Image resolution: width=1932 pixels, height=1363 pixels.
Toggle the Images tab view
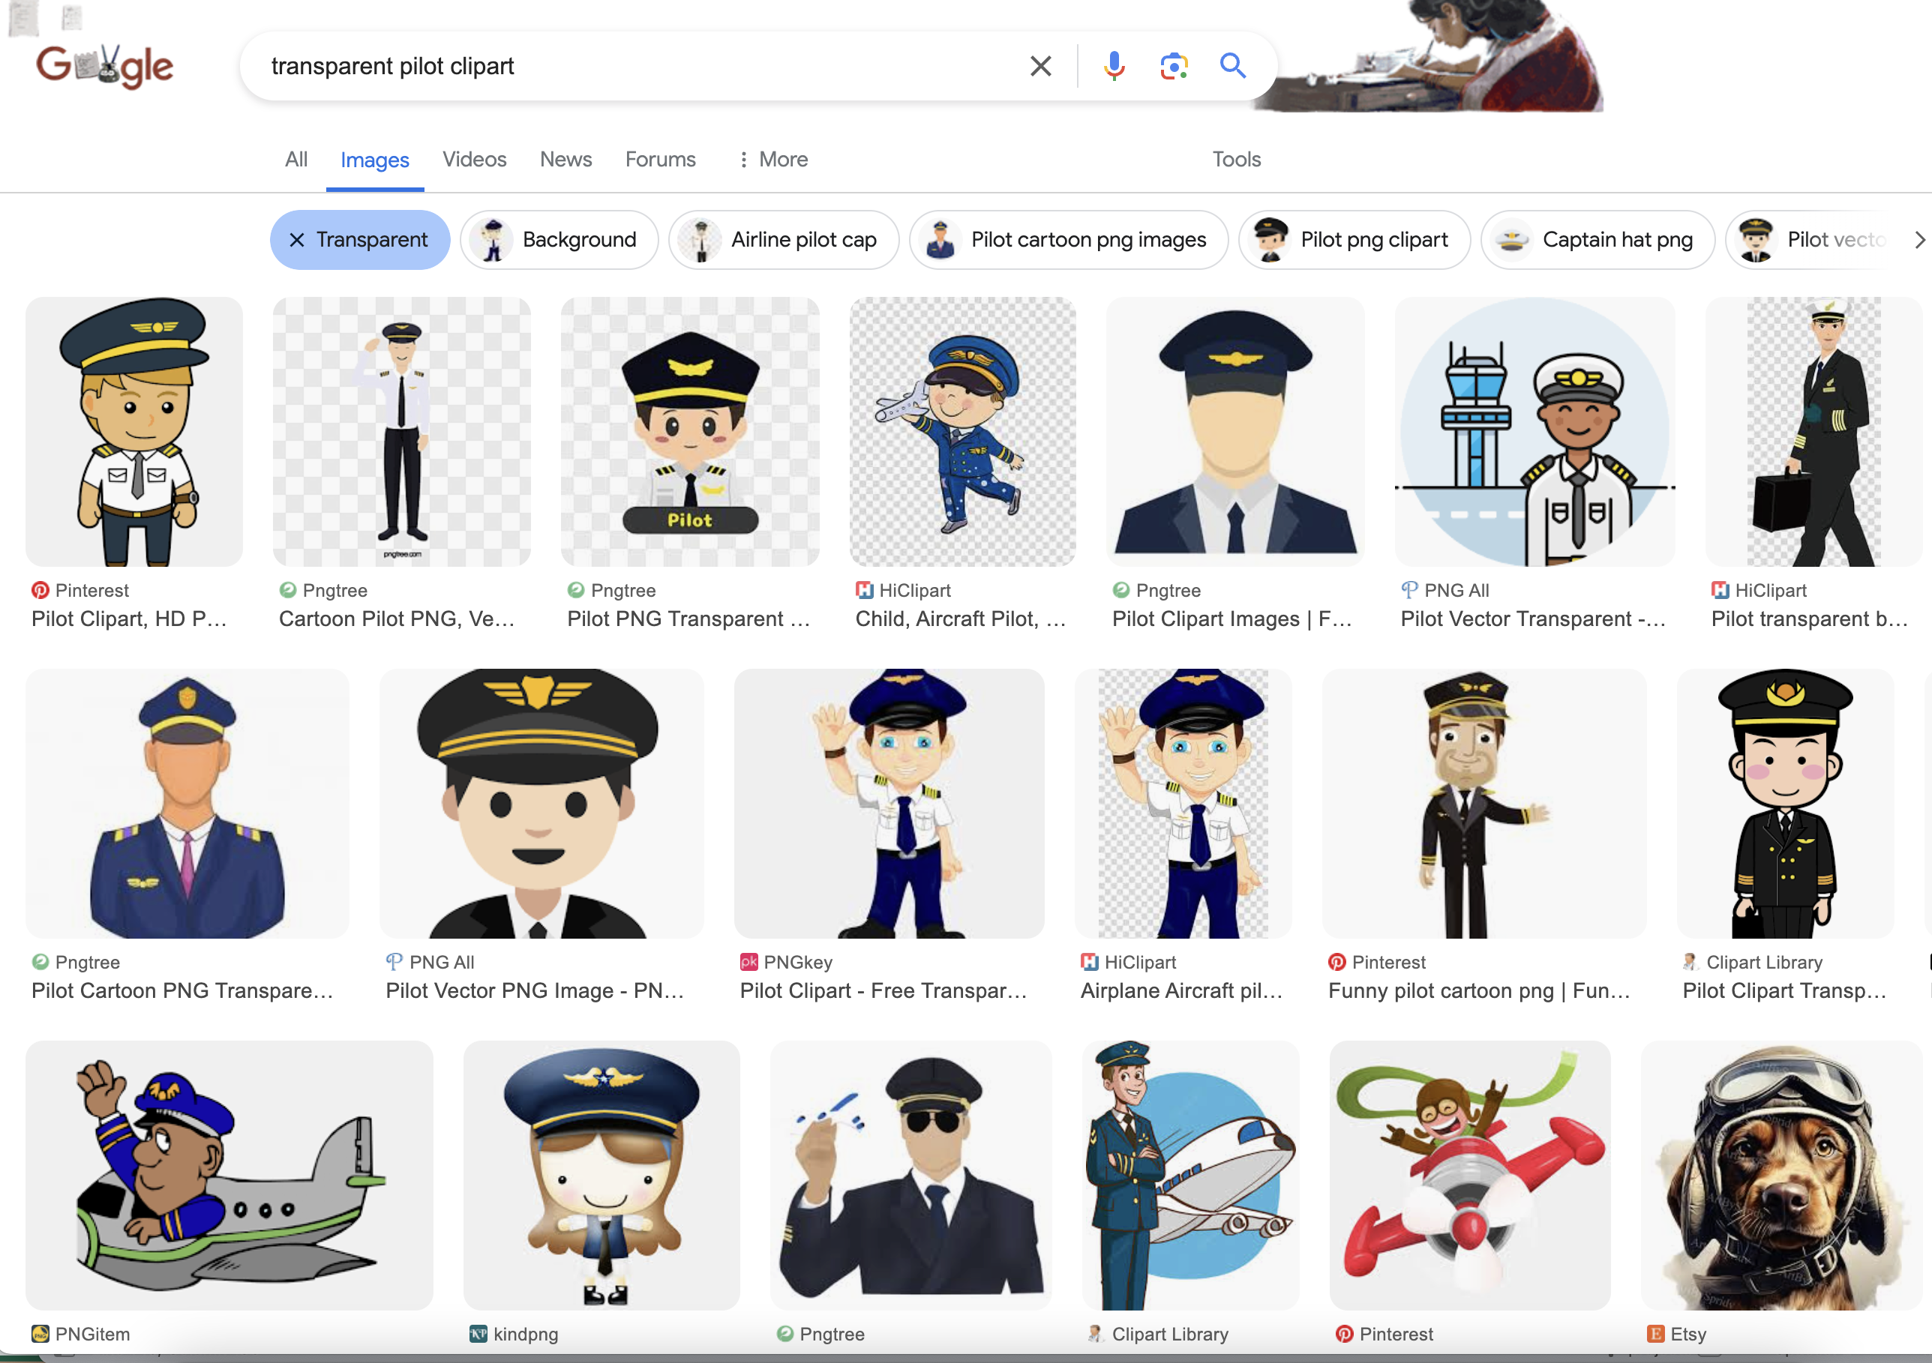pyautogui.click(x=373, y=159)
